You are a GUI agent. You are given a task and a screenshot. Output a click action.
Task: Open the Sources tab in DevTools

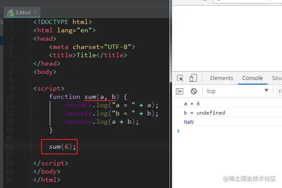pyautogui.click(x=277, y=78)
